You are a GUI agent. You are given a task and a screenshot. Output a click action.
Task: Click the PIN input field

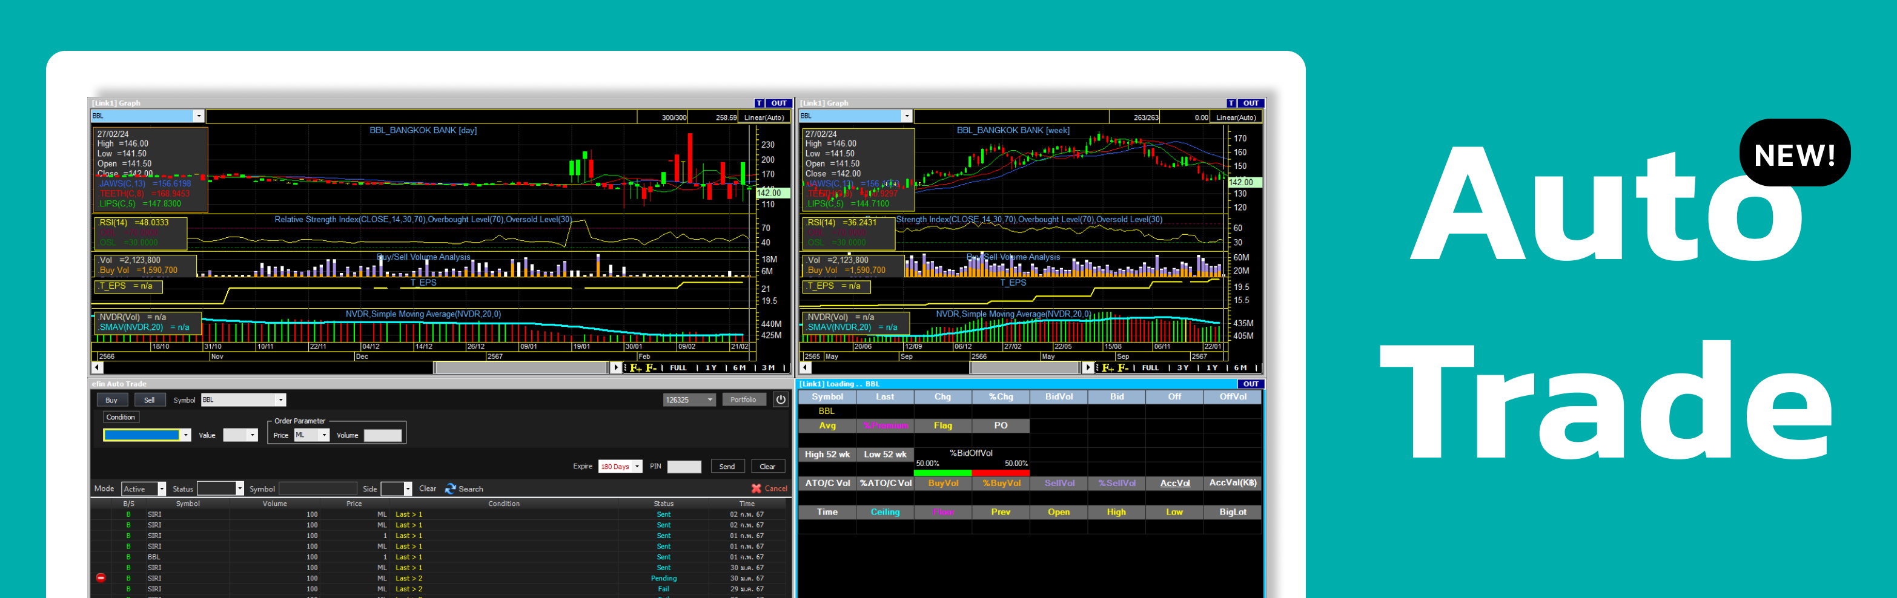(x=684, y=466)
